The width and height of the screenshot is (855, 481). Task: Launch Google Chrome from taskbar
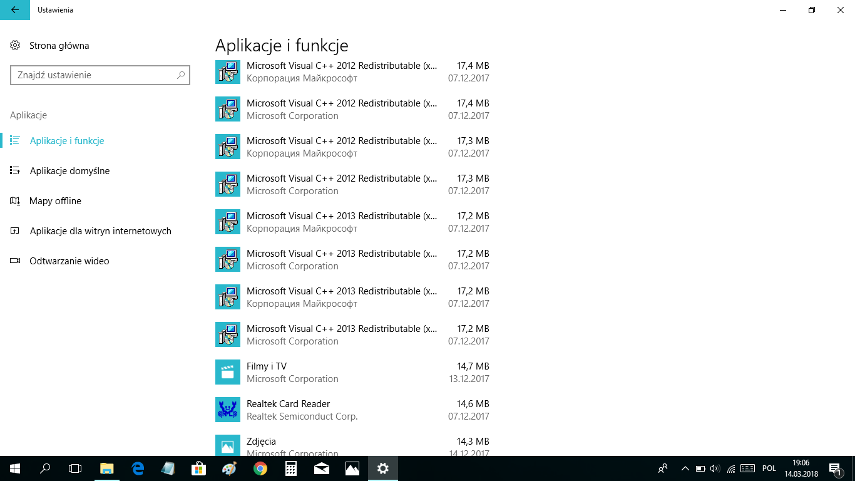pos(260,468)
